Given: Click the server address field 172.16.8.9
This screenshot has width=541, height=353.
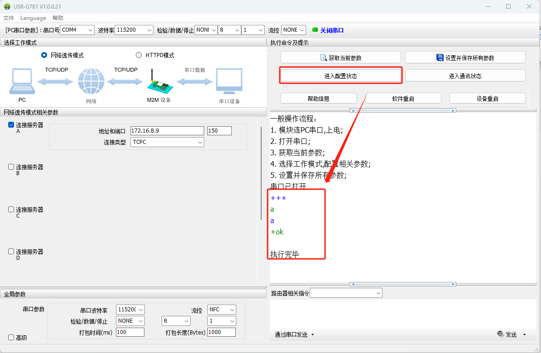Looking at the screenshot, I should pyautogui.click(x=167, y=131).
